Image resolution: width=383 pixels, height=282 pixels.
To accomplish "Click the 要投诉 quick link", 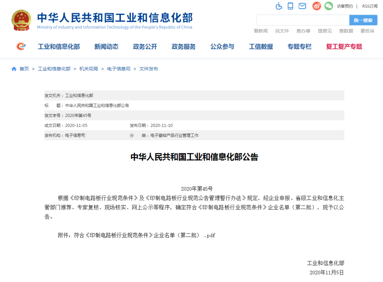I will [367, 31].
